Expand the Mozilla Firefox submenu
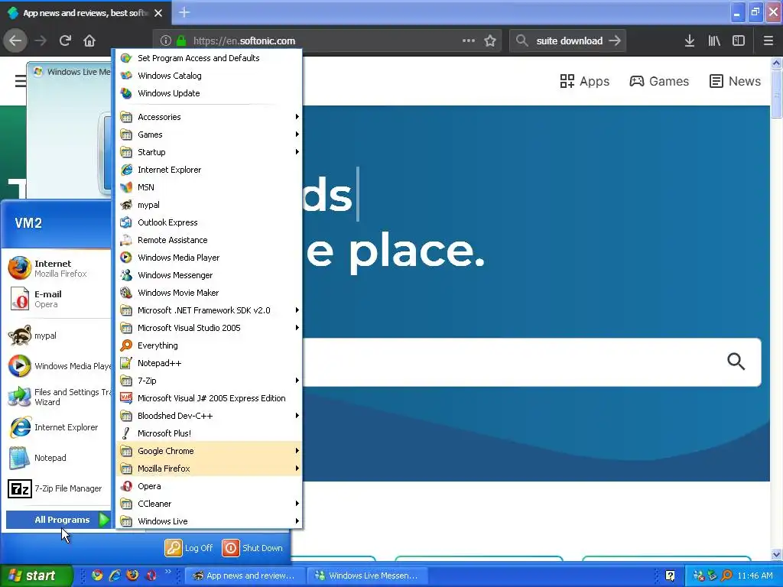 (209, 469)
